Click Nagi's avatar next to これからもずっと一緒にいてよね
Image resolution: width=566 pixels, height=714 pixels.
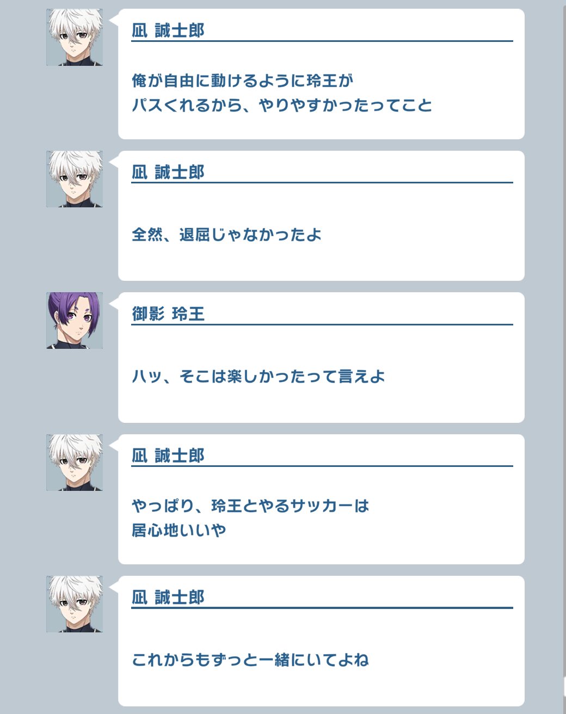tap(75, 604)
